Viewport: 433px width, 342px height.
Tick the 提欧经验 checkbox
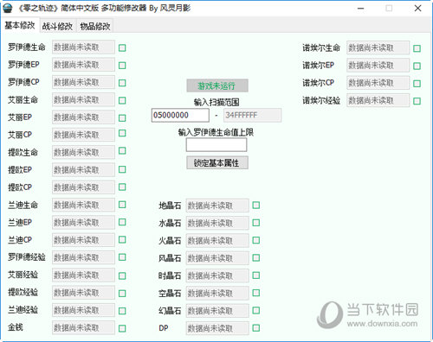(x=122, y=294)
